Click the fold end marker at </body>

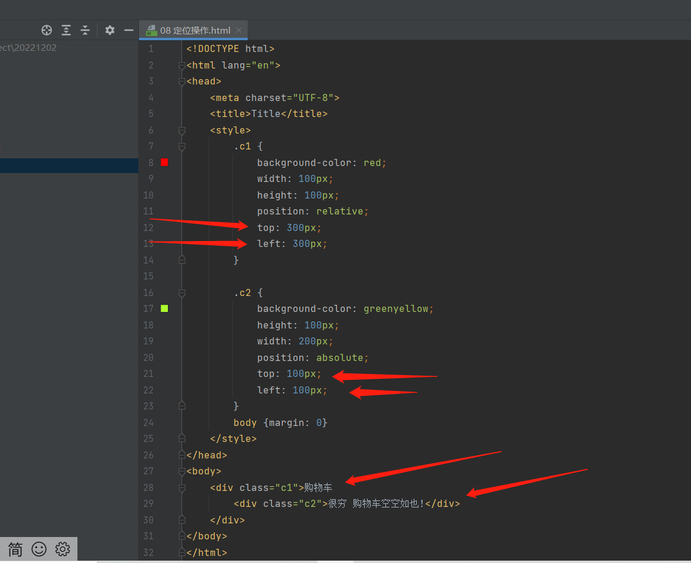[x=181, y=536]
